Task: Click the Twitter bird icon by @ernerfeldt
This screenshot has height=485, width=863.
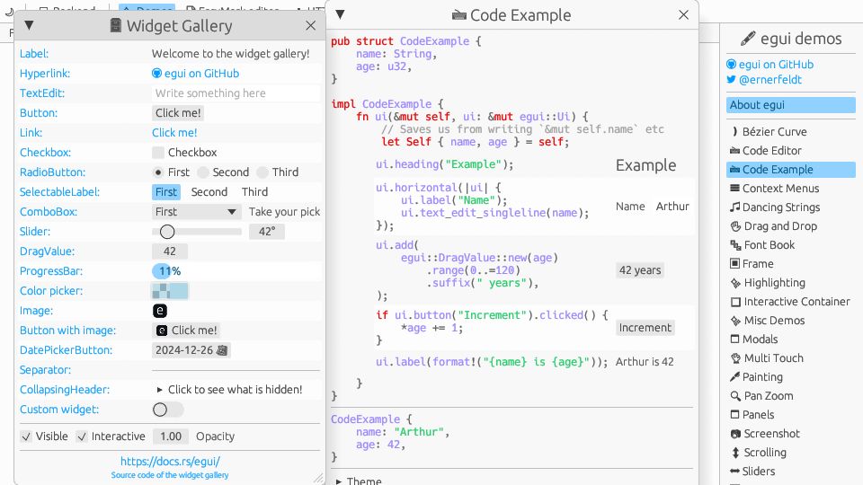Action: click(x=731, y=79)
